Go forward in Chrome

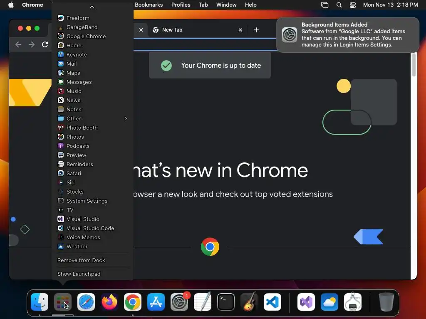[x=32, y=44]
